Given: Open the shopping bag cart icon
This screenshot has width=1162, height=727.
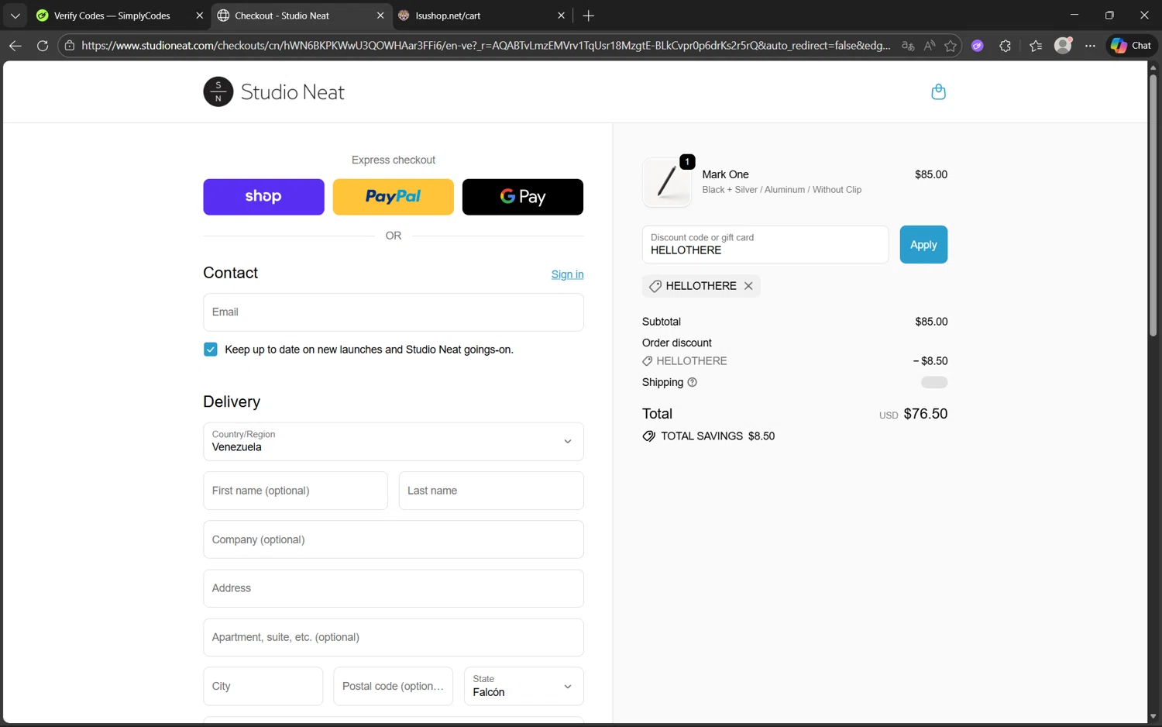Looking at the screenshot, I should pos(938,92).
